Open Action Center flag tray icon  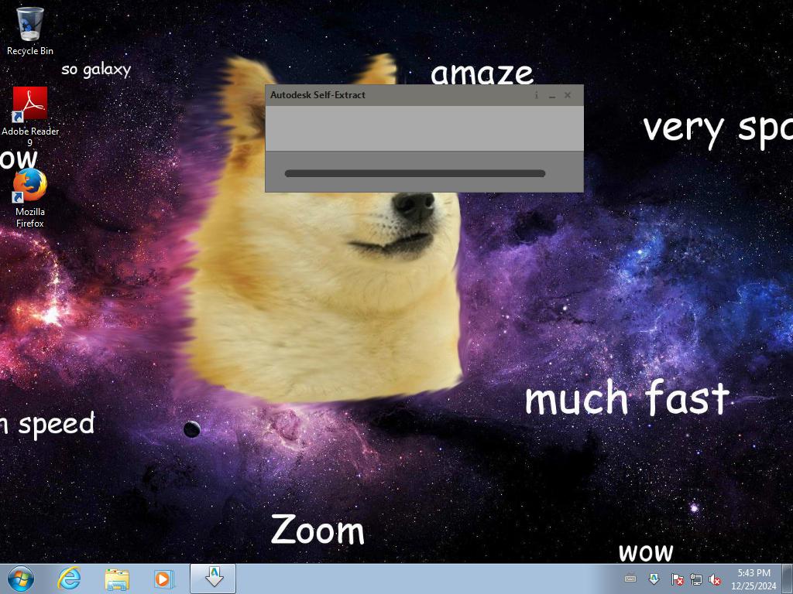point(677,579)
